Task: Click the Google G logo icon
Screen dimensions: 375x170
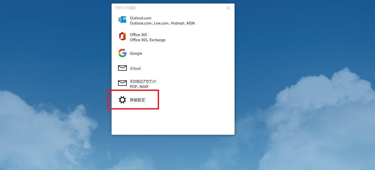Action: pos(122,53)
